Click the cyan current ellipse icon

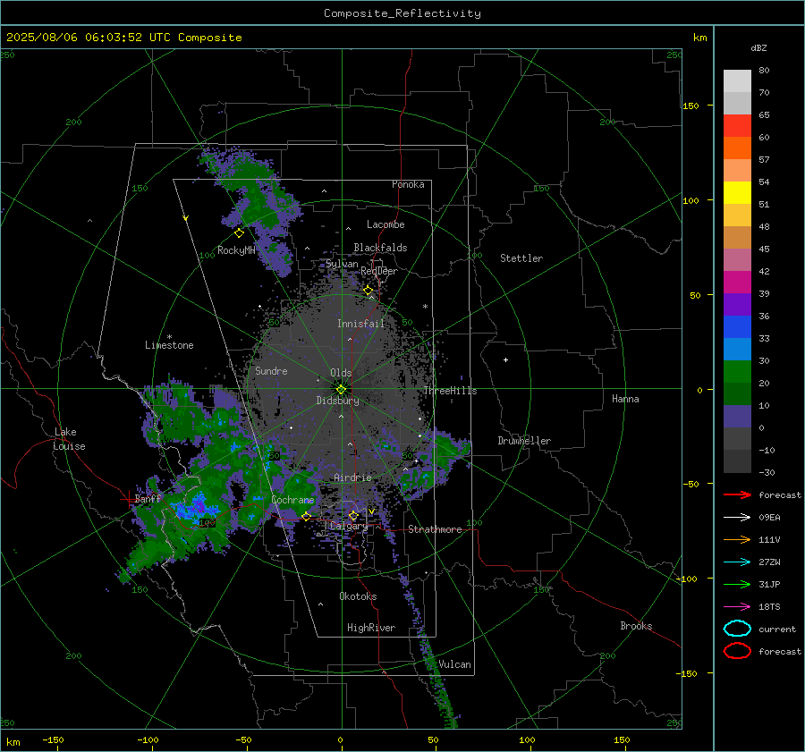click(737, 629)
